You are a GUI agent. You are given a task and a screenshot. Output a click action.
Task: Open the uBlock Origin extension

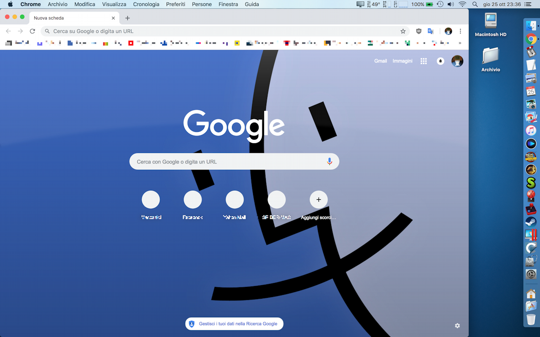coord(418,31)
